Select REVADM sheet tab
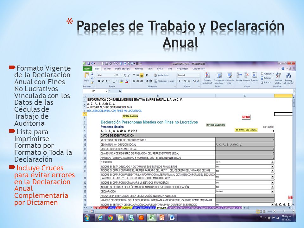This screenshot has height=228, width=304. point(173,208)
